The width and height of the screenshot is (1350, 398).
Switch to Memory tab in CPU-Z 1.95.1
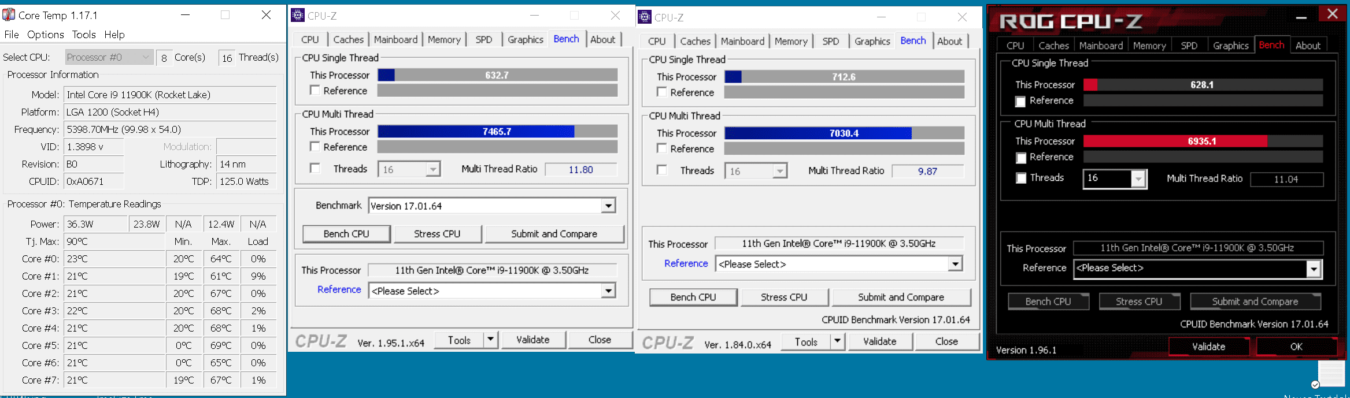pyautogui.click(x=444, y=39)
